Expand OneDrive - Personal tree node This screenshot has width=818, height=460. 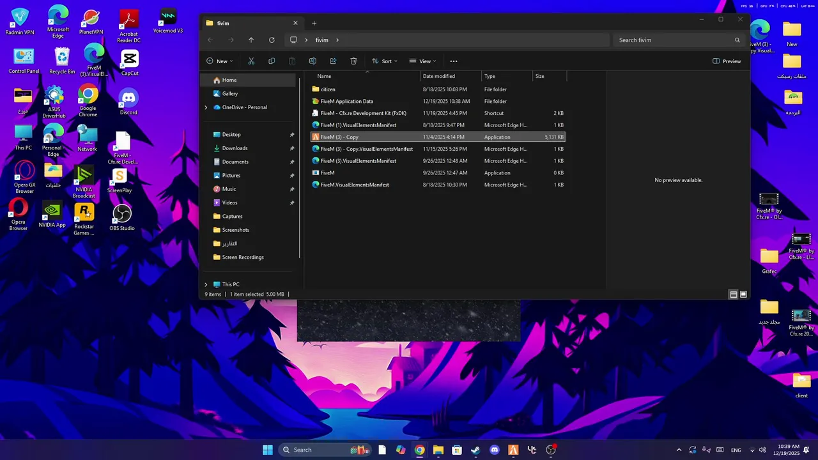point(206,107)
